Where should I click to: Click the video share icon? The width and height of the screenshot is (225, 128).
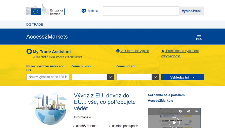coord(188,111)
